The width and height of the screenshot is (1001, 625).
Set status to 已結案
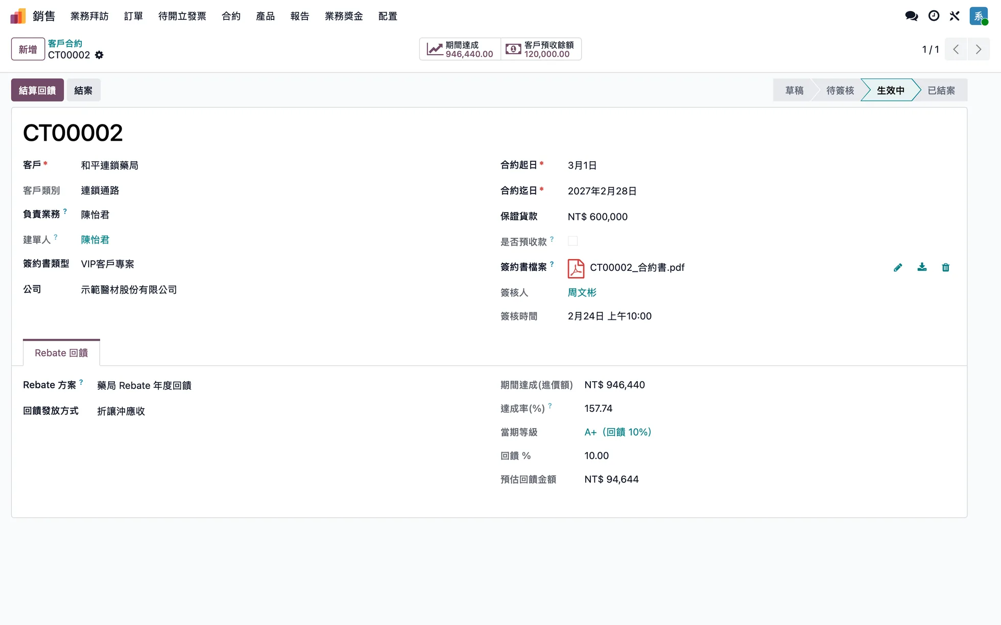coord(941,90)
